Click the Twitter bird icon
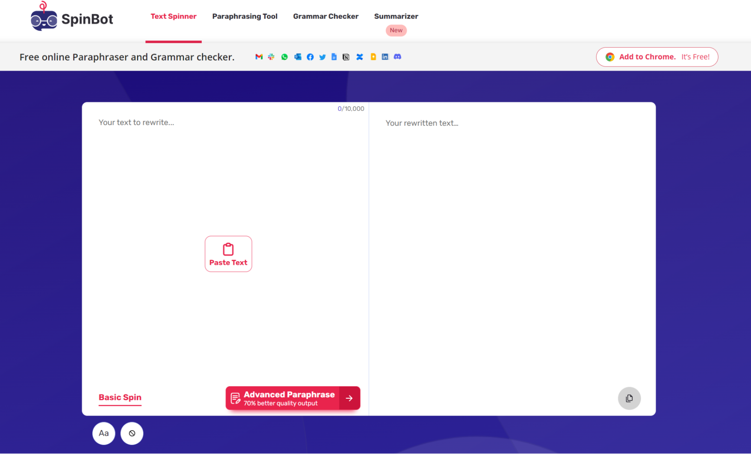751x454 pixels. pyautogui.click(x=322, y=57)
